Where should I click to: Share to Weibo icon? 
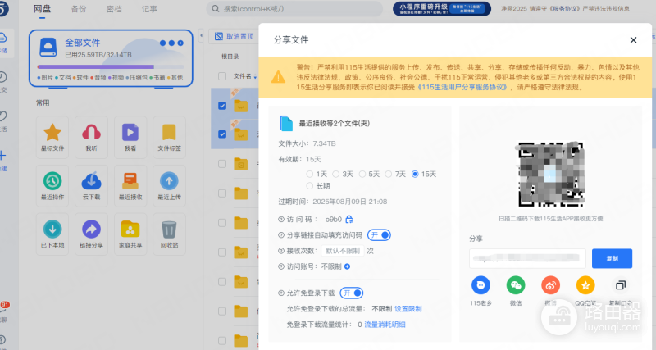(550, 285)
